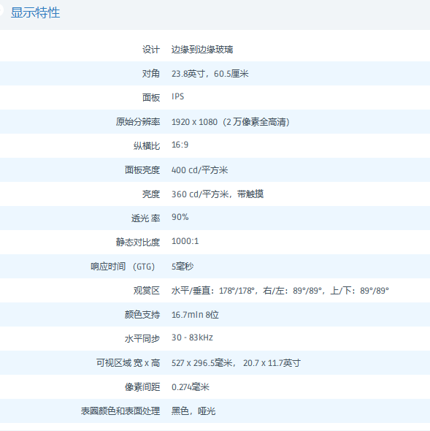Select the 对角 row label

151,74
